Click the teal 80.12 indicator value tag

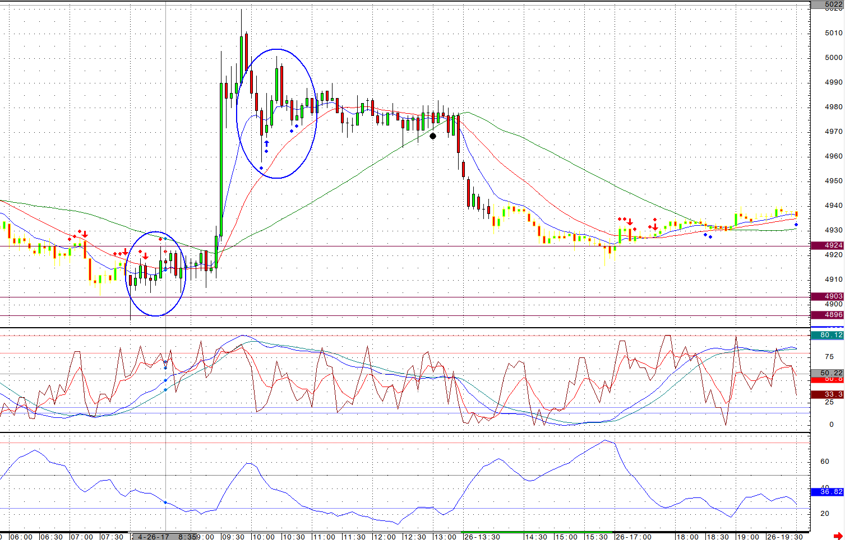pos(827,335)
